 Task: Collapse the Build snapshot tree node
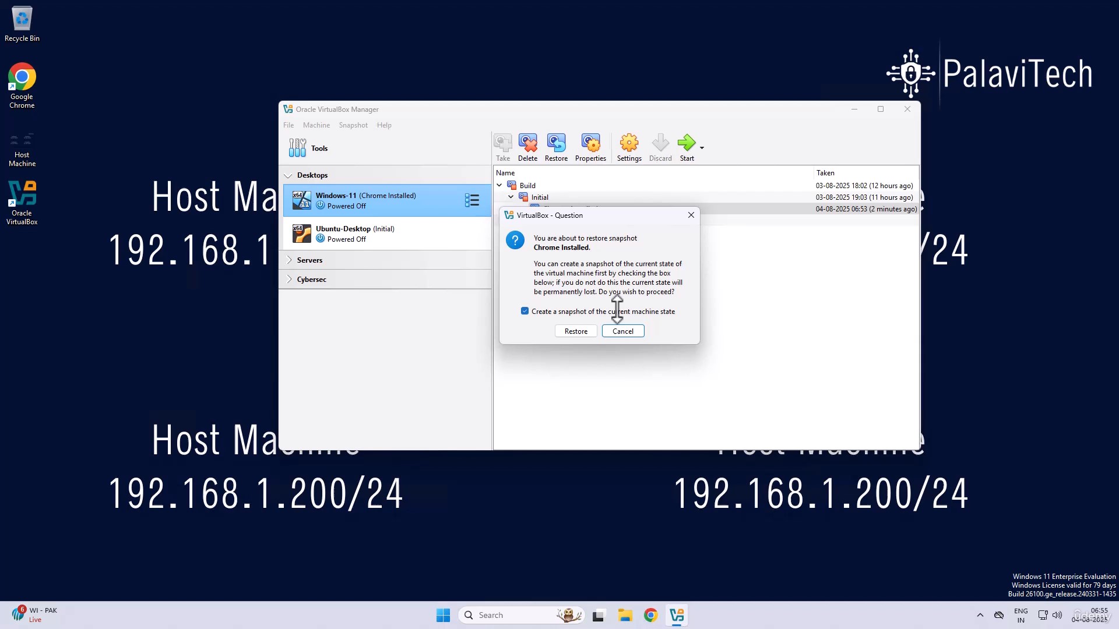499,185
